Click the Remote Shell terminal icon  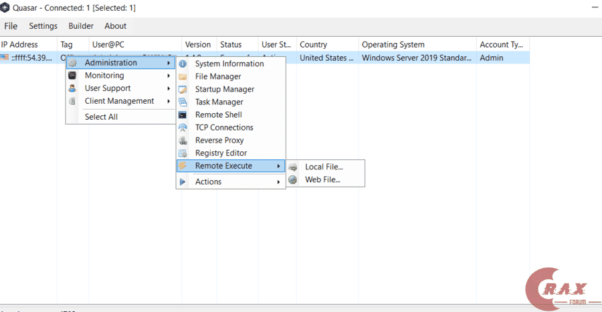click(182, 114)
